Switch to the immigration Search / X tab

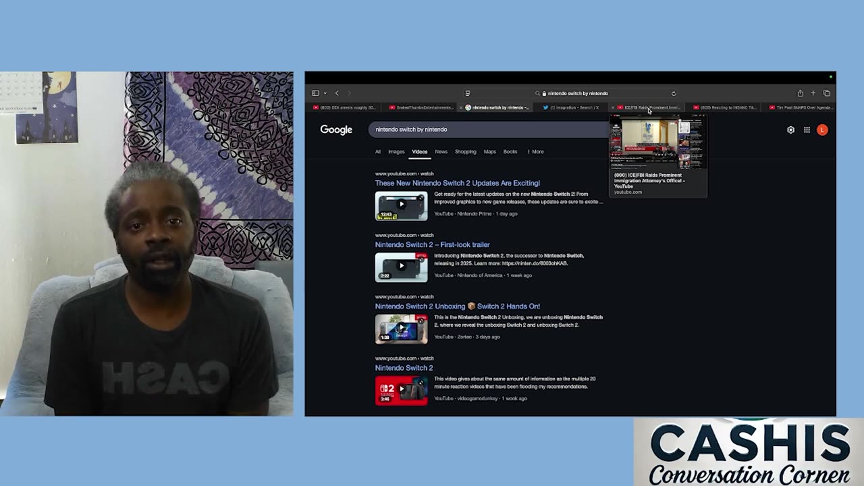pos(571,107)
